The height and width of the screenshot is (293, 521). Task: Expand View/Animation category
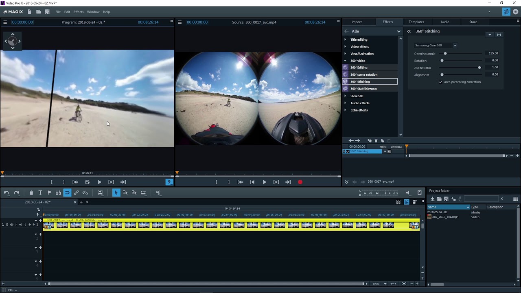(345, 54)
